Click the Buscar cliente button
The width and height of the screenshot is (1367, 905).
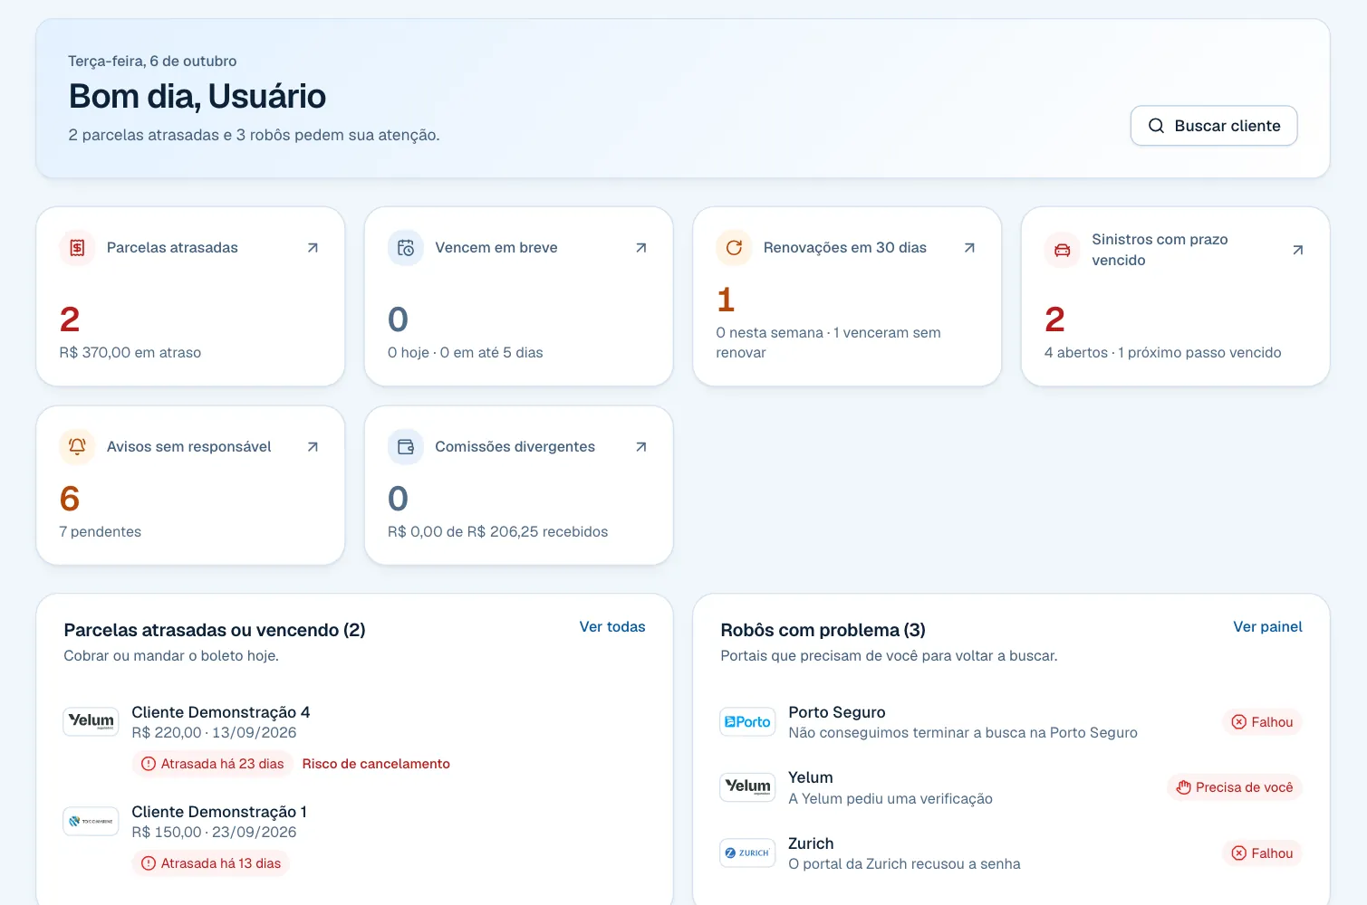(1214, 126)
